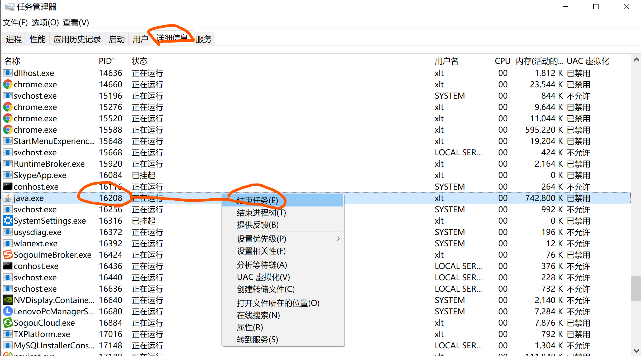Click the chrome.exe icon with PID 14660

(8, 84)
